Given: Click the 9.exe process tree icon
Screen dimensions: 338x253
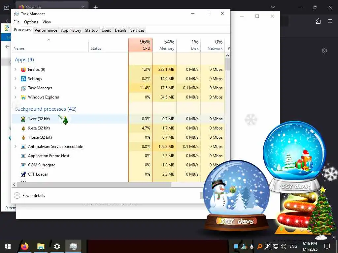Looking at the screenshot, I should [x=23, y=128].
